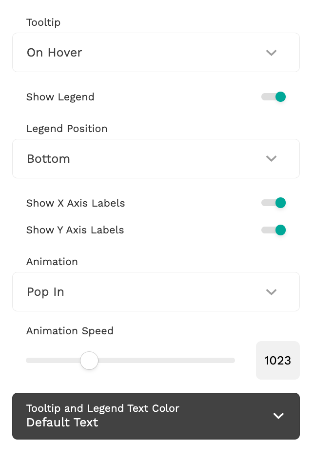
Task: Click the chevron icon in the Tooltip dropdown
Action: (271, 53)
